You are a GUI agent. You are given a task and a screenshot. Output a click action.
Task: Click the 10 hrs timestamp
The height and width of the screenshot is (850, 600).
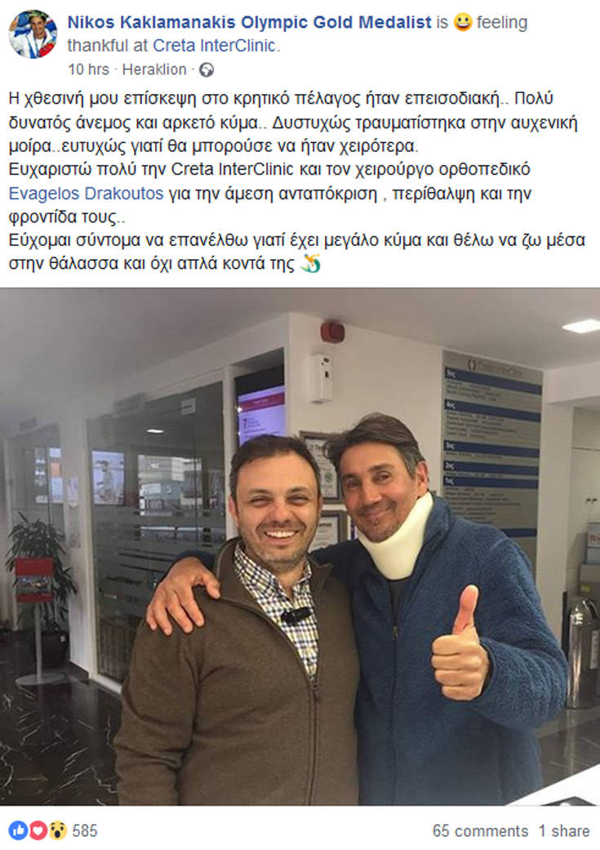(88, 70)
